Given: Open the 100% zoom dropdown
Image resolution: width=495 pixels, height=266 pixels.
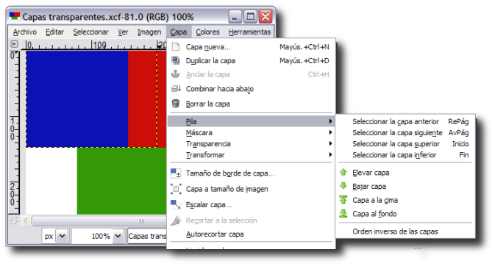Looking at the screenshot, I should [118, 236].
